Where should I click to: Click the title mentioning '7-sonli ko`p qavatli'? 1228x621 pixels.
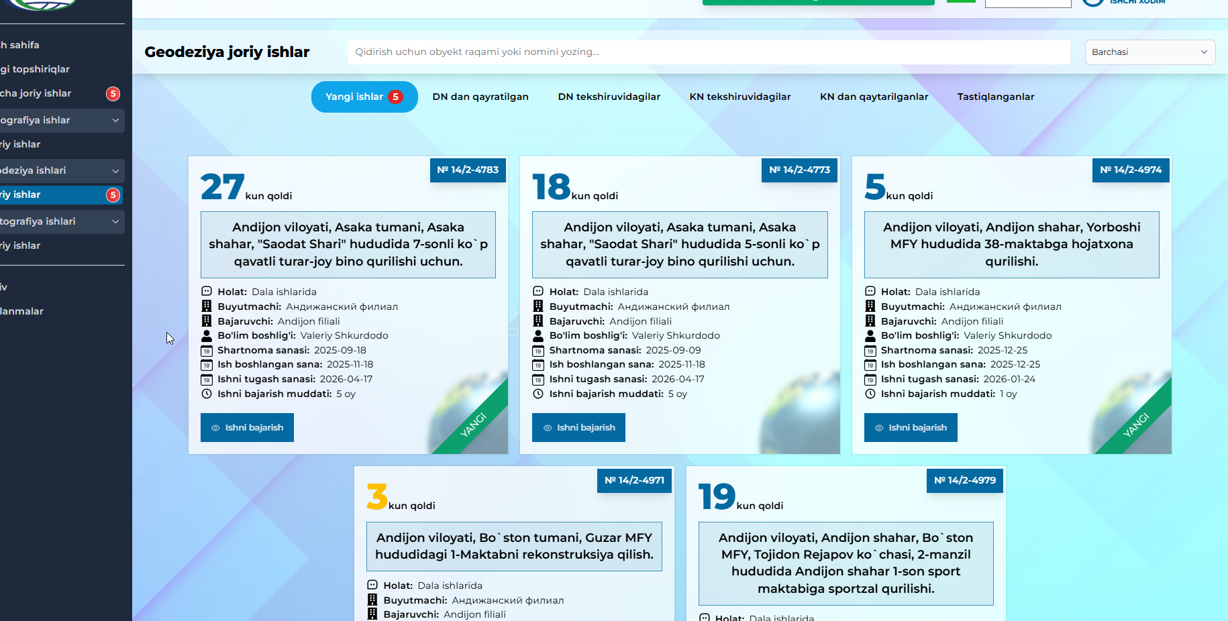[x=348, y=245]
